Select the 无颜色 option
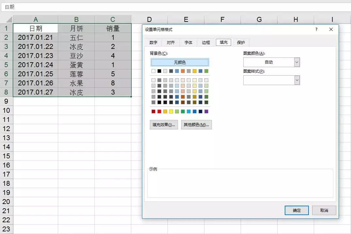Viewport: 351px width, 234px height. 180,62
